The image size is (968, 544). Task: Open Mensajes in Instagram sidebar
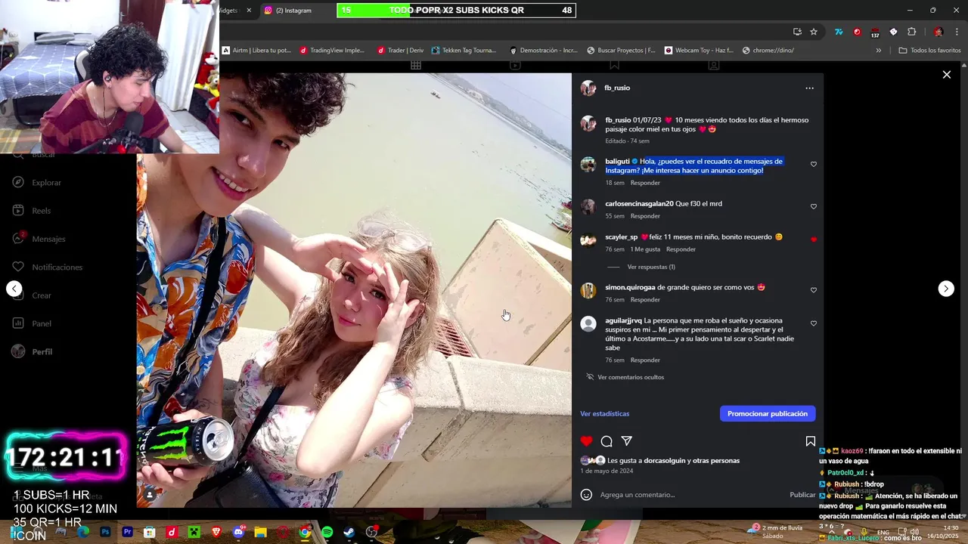pos(48,239)
